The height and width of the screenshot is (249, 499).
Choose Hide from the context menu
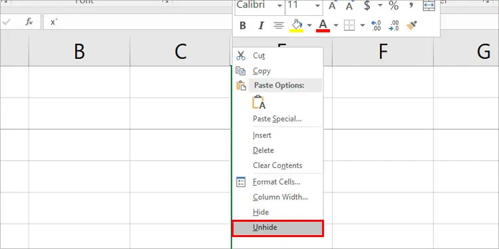[278, 212]
